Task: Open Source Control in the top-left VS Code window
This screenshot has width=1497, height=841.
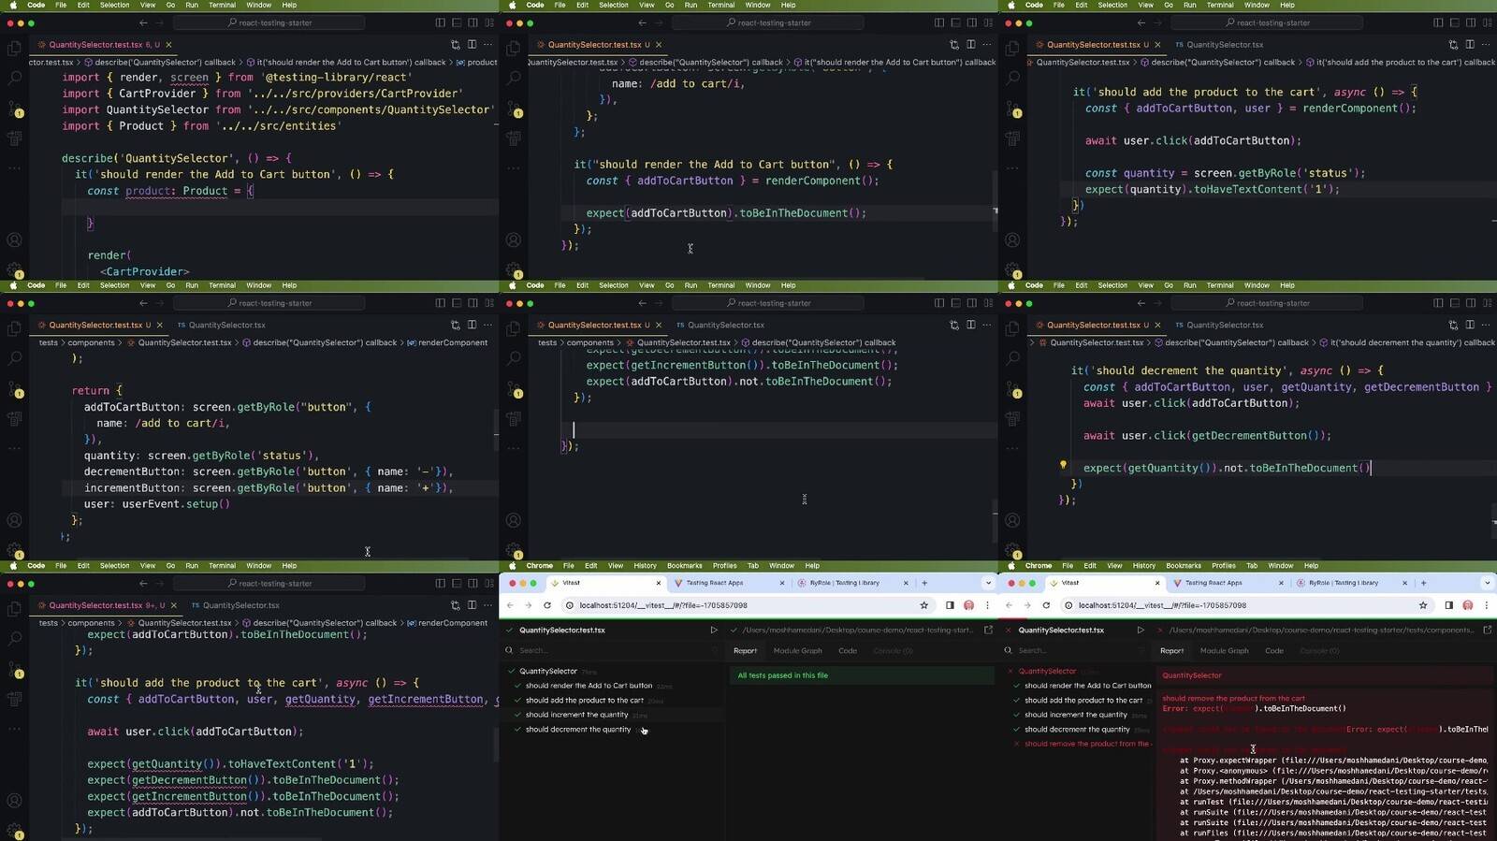Action: pyautogui.click(x=15, y=109)
